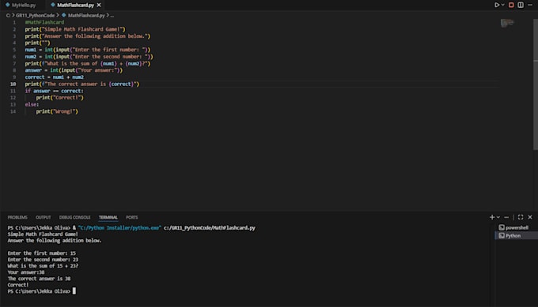
Task: Open the minimap code preview thumbnail
Action: pyautogui.click(x=507, y=23)
